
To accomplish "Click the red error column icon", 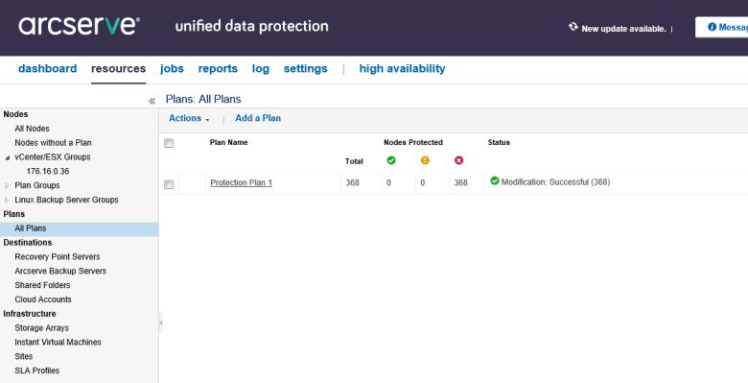I will [x=459, y=160].
